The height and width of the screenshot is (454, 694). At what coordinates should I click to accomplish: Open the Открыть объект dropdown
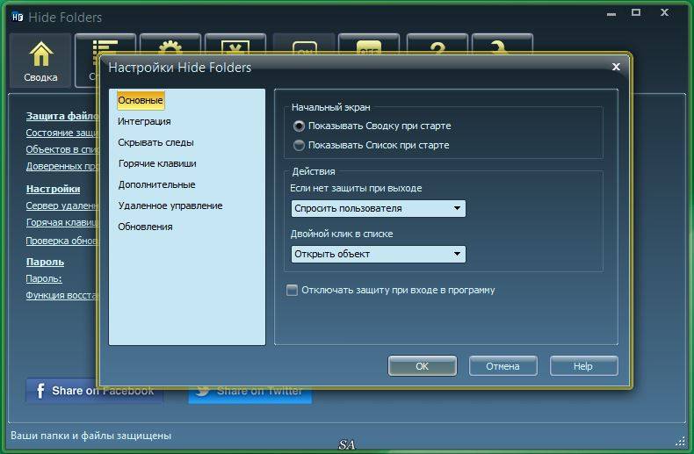click(379, 254)
